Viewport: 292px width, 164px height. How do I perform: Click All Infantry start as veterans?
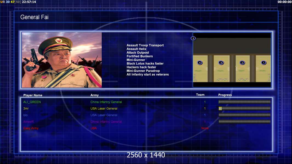(148, 74)
